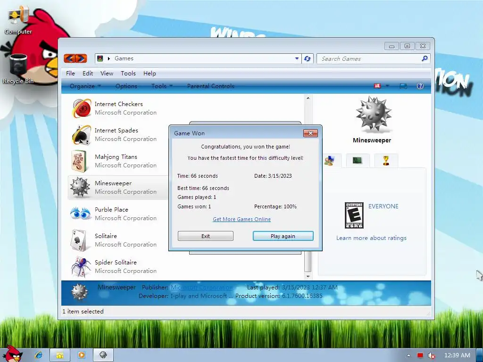The image size is (483, 362).
Task: Switch to Minesweeper taskbar button
Action: point(103,355)
